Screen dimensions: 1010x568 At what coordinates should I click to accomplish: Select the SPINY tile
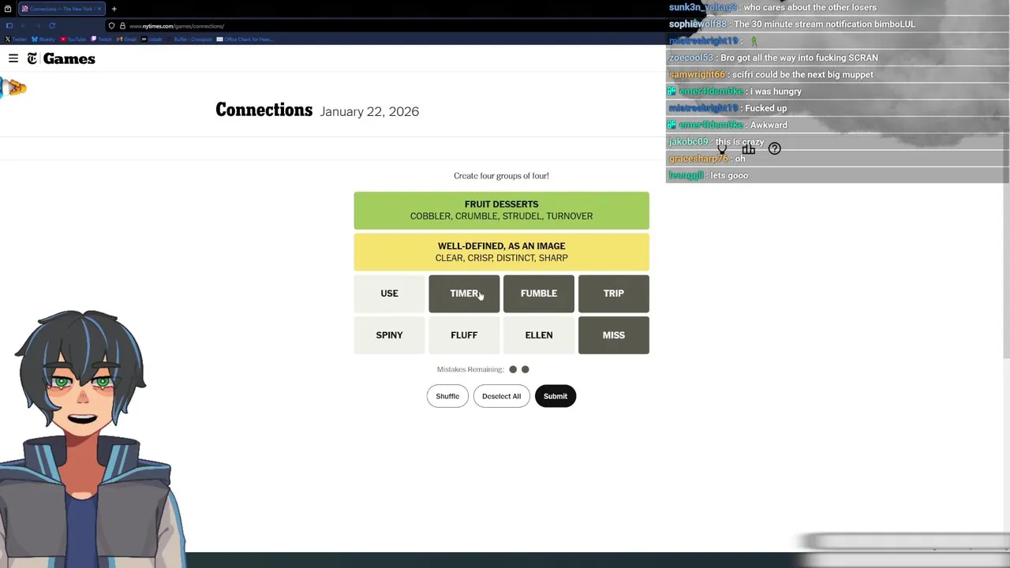click(389, 335)
